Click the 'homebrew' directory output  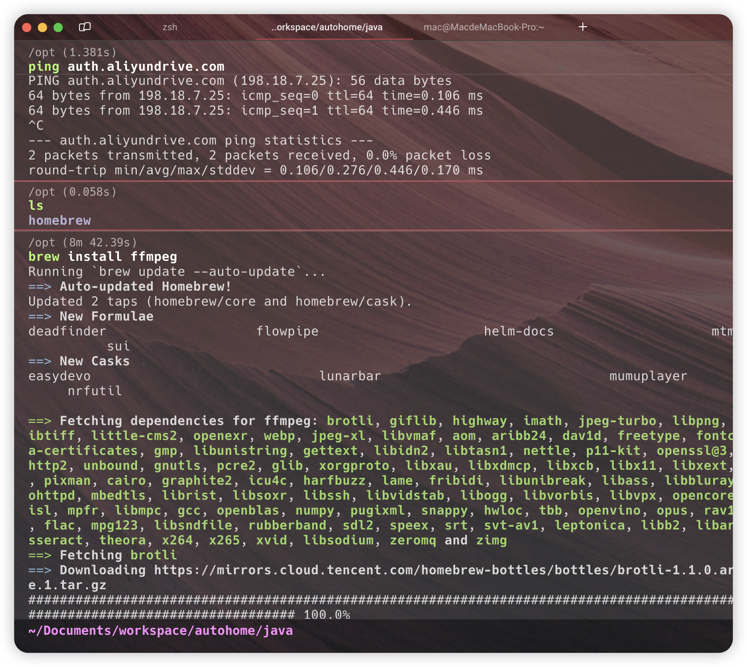(x=60, y=220)
